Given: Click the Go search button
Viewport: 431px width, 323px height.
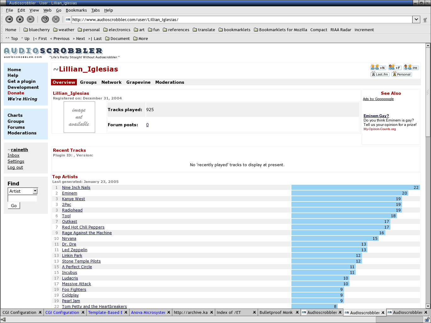Looking at the screenshot, I should click(x=14, y=206).
